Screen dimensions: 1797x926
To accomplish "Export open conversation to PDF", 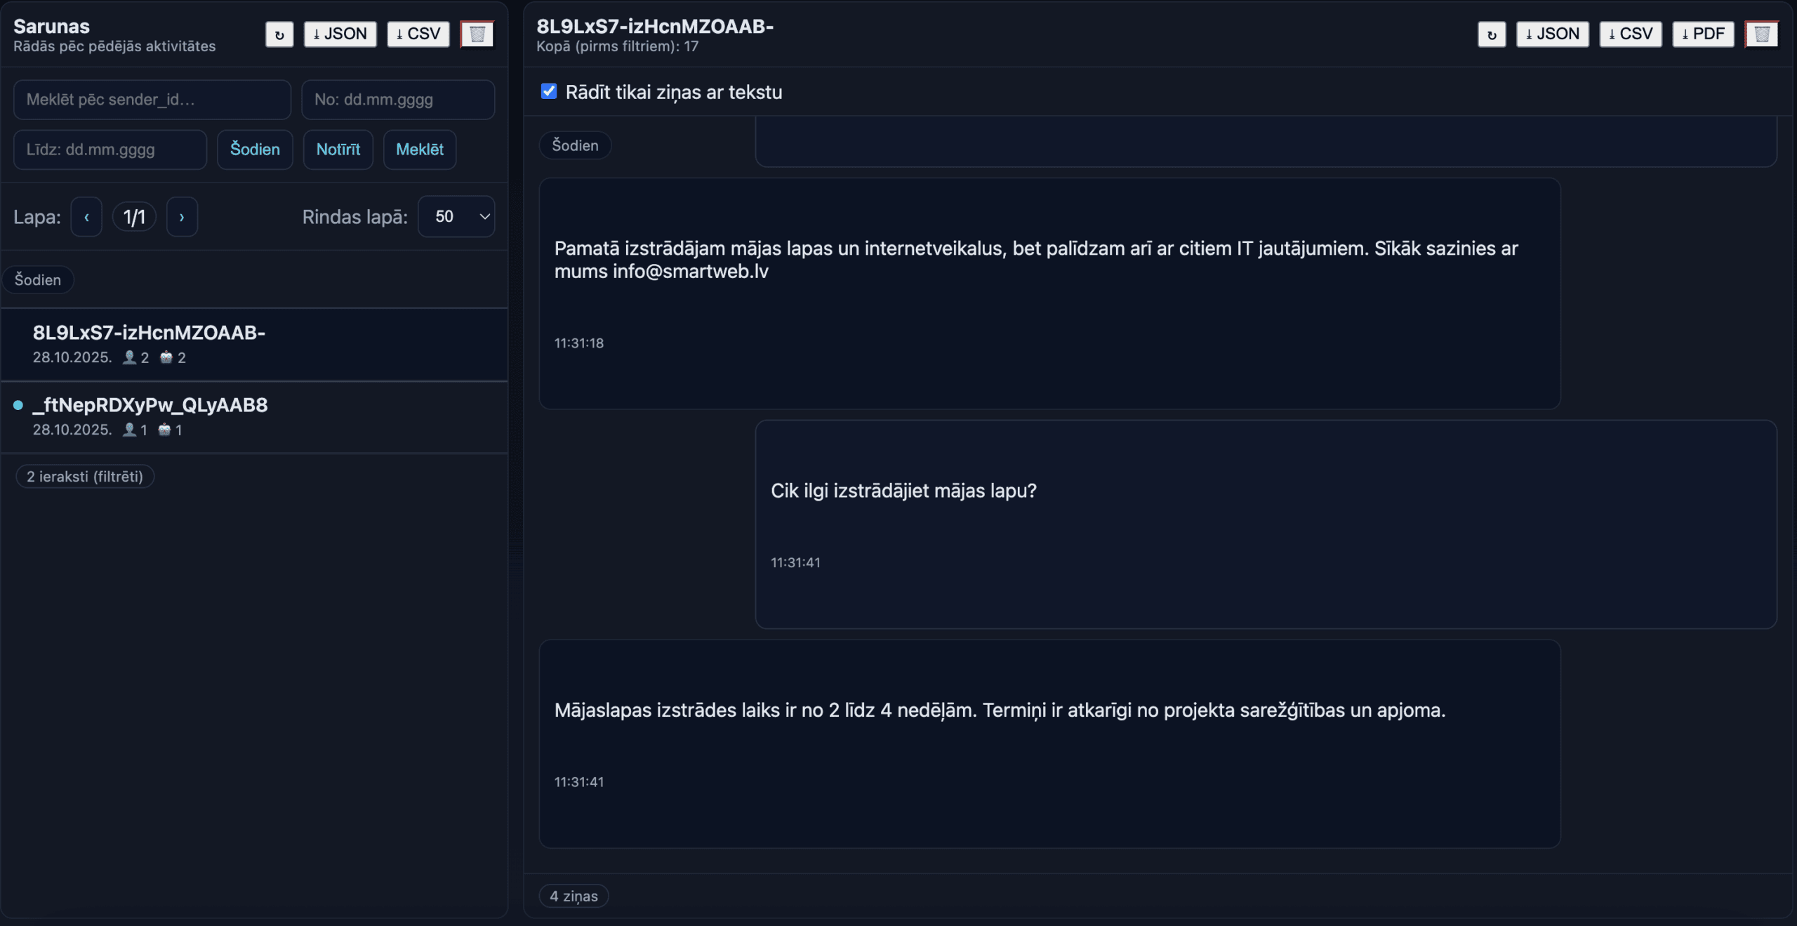I will pos(1703,34).
